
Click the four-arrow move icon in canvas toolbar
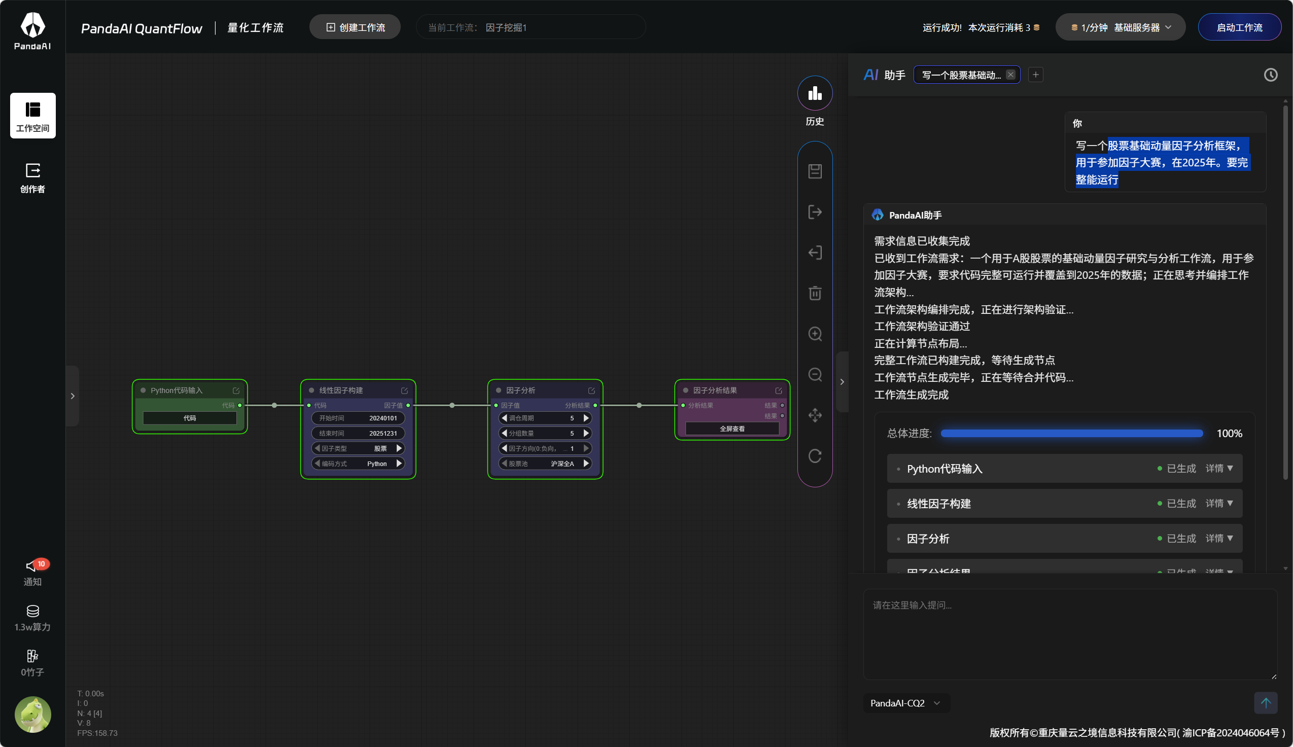click(815, 415)
